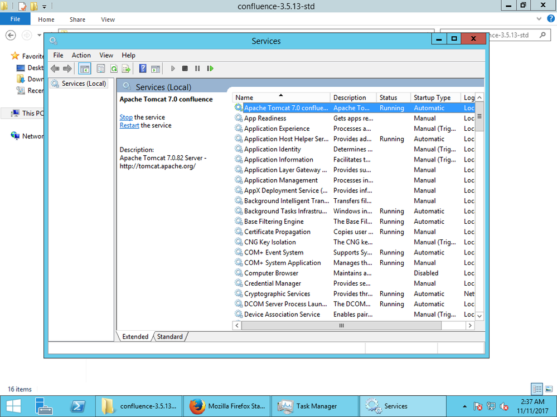Sort by the Startup Type column header
Viewport: 557px width, 417px height.
(x=435, y=97)
